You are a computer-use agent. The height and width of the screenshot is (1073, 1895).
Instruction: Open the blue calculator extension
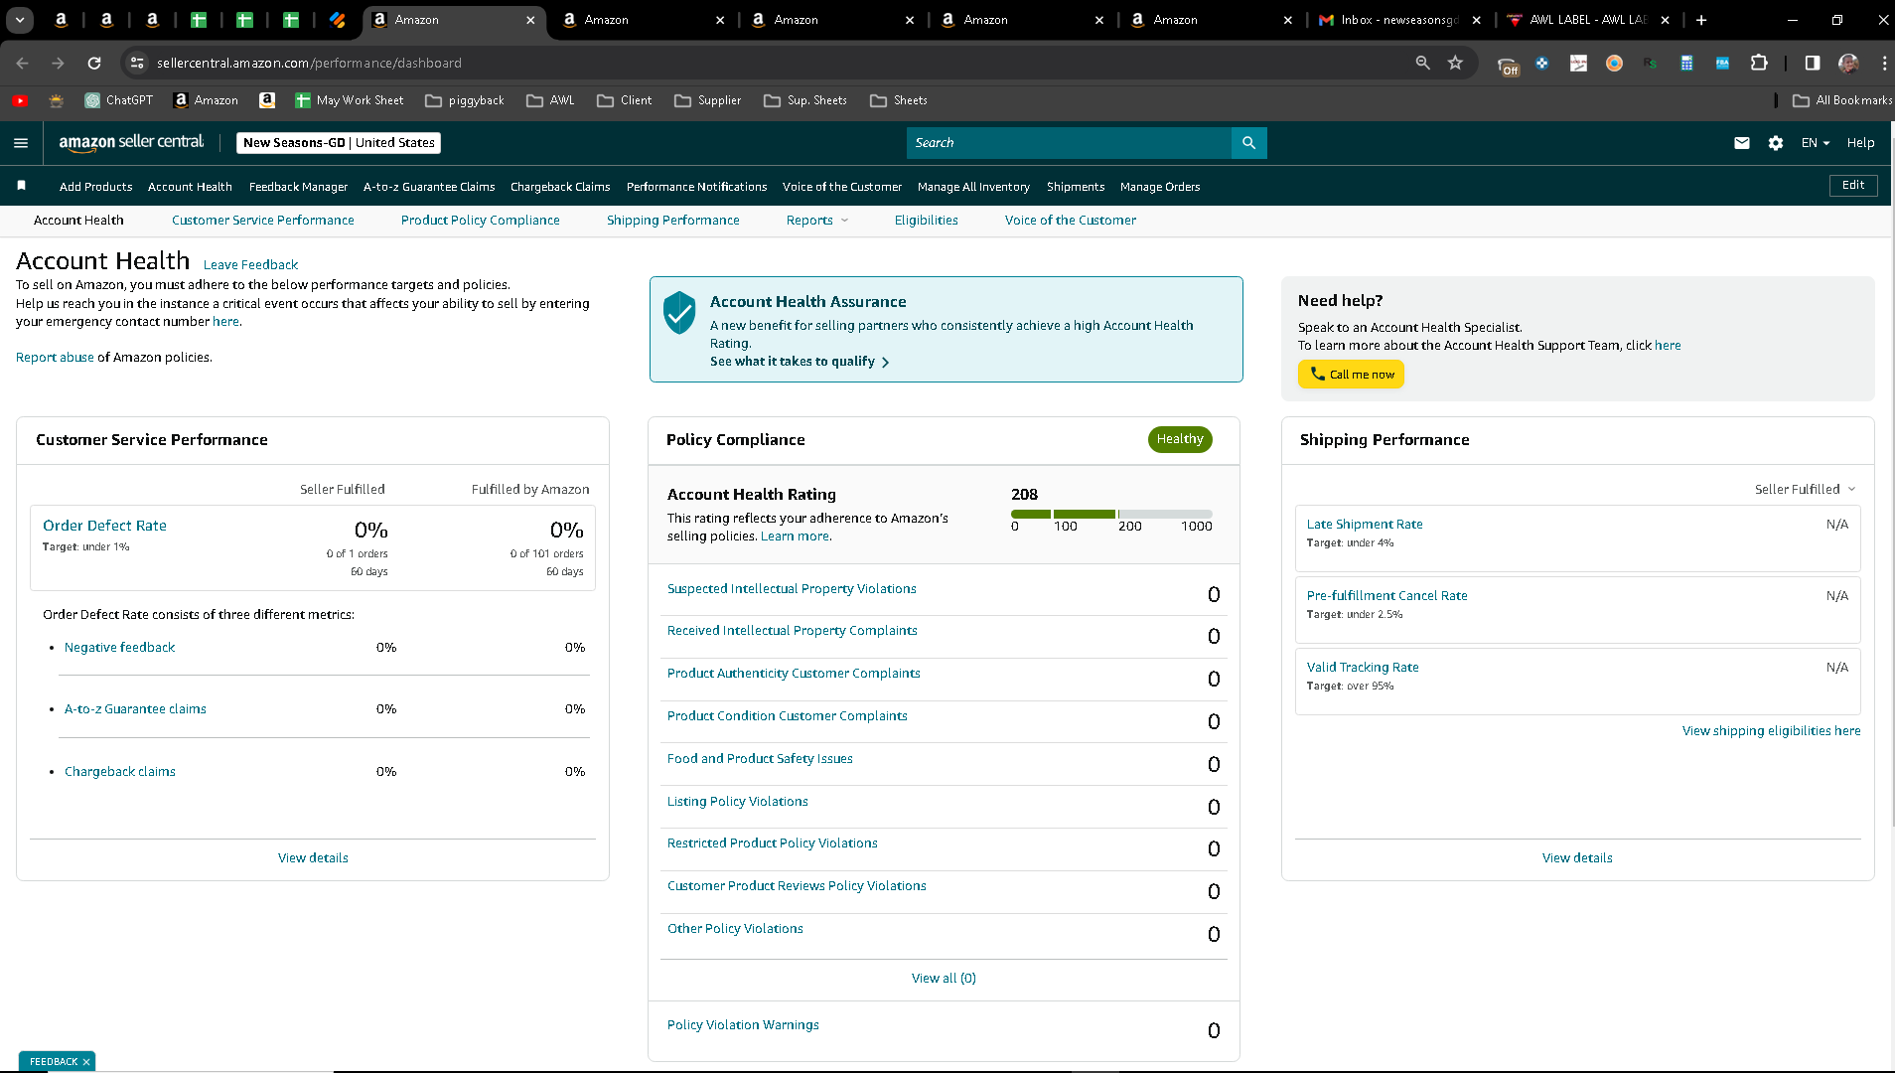pyautogui.click(x=1686, y=63)
